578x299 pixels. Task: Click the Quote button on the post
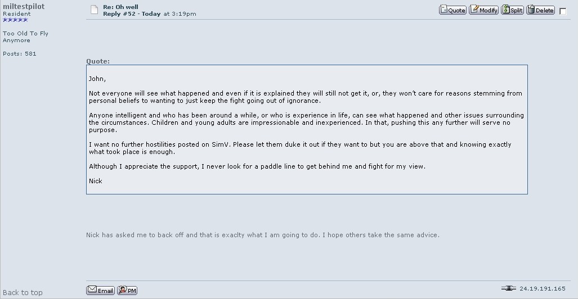(452, 10)
